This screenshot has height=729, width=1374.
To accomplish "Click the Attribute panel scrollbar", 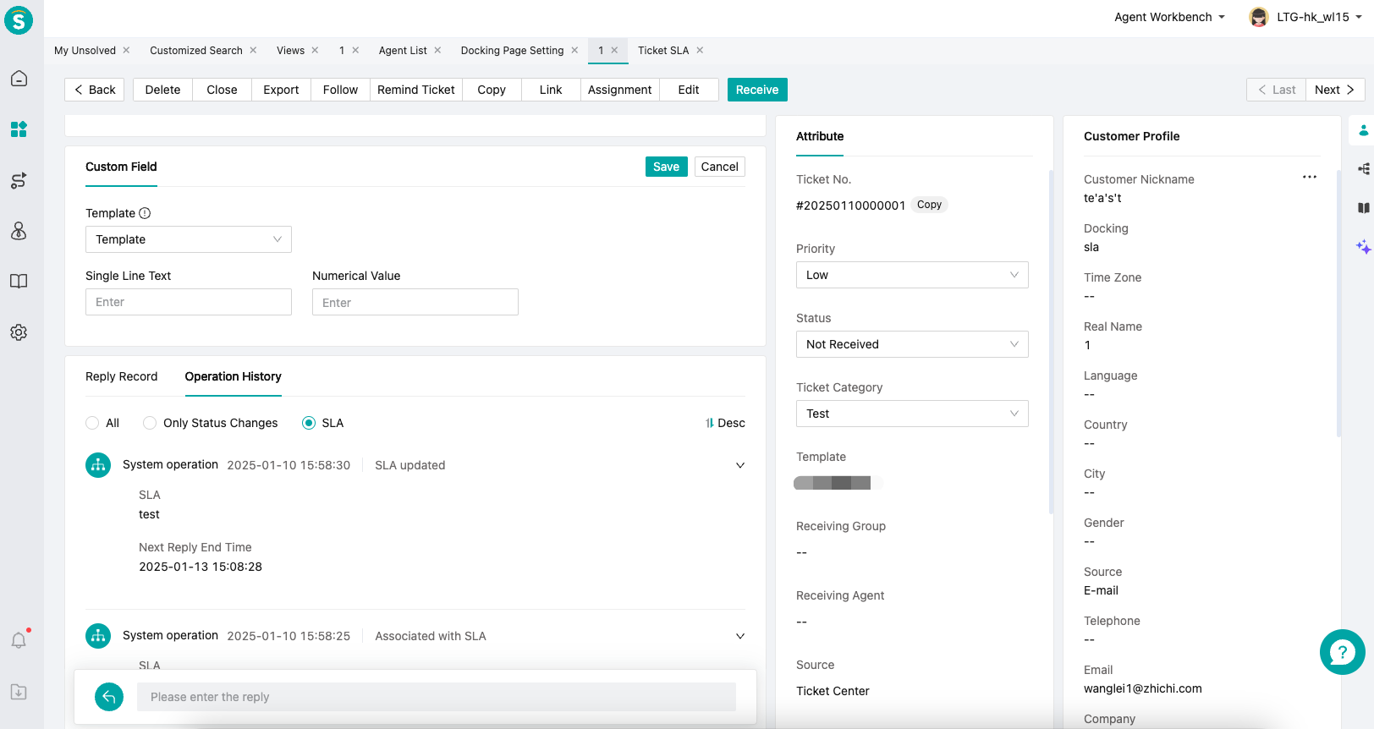I will pyautogui.click(x=1051, y=342).
